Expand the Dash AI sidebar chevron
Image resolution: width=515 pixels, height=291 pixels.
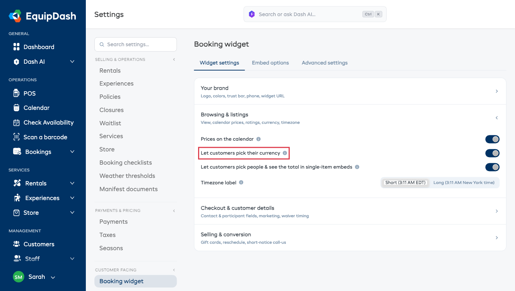(x=72, y=62)
